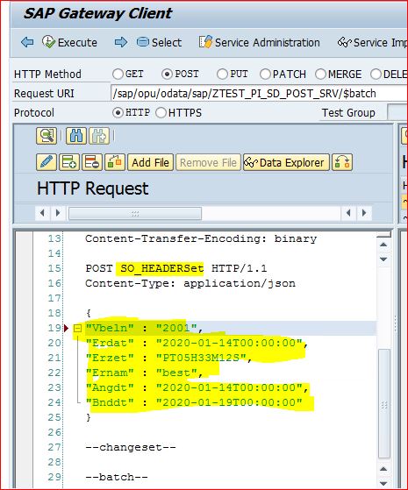Click far-right left-arrow of HTTP Request scrollbar
408x490 pixels.
pyautogui.click(x=348, y=213)
